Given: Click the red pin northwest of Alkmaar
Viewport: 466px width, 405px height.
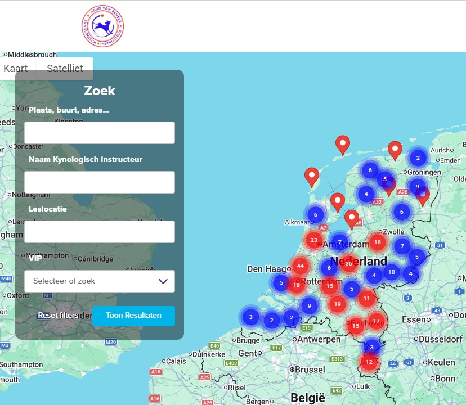Looking at the screenshot, I should click(312, 176).
